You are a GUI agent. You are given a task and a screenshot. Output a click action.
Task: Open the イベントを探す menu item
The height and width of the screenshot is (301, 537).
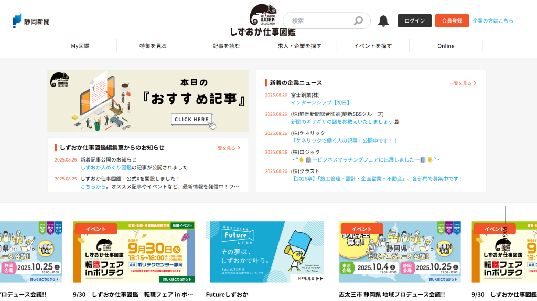coord(373,46)
